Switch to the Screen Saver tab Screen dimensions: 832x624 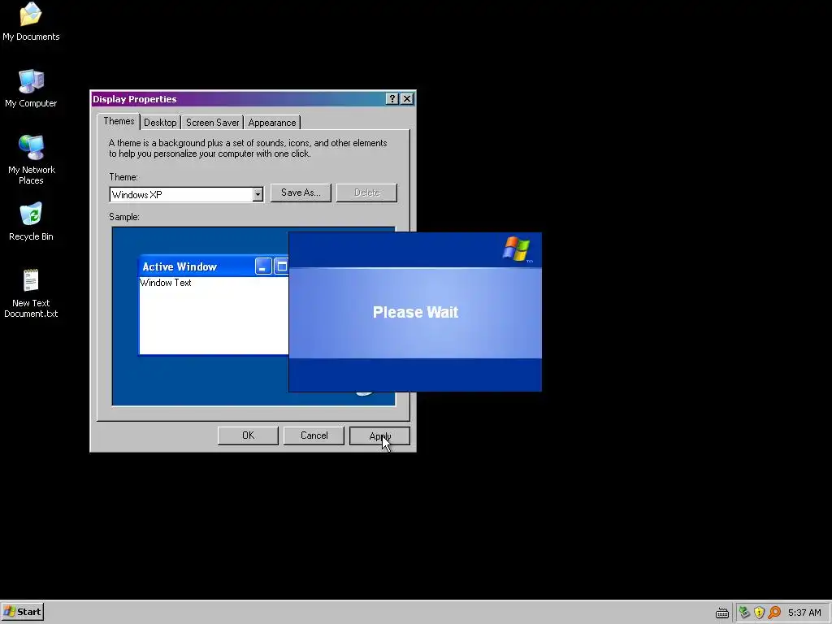tap(212, 123)
